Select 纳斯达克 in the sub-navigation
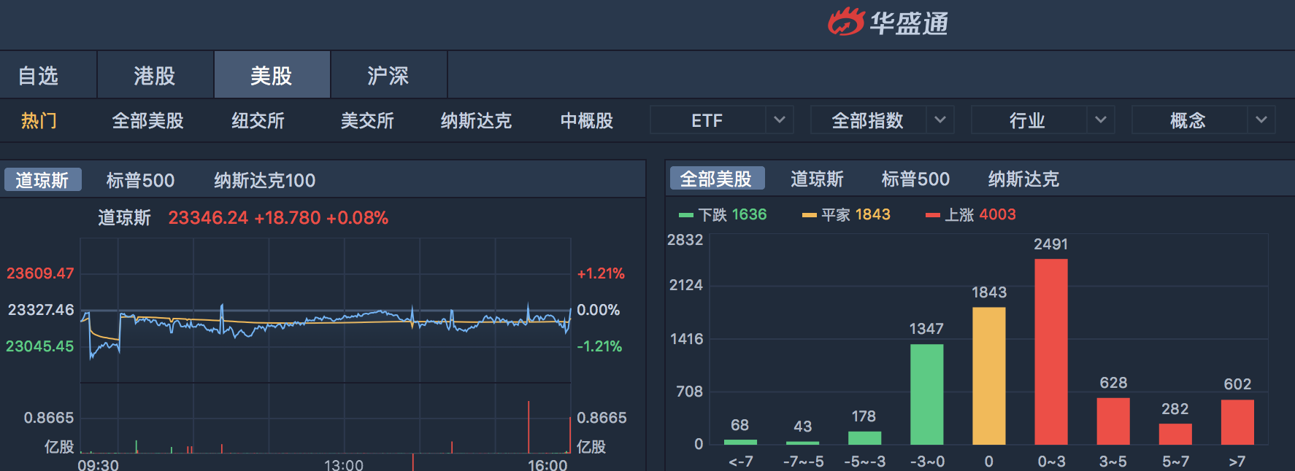Viewport: 1295px width, 471px height. point(476,120)
